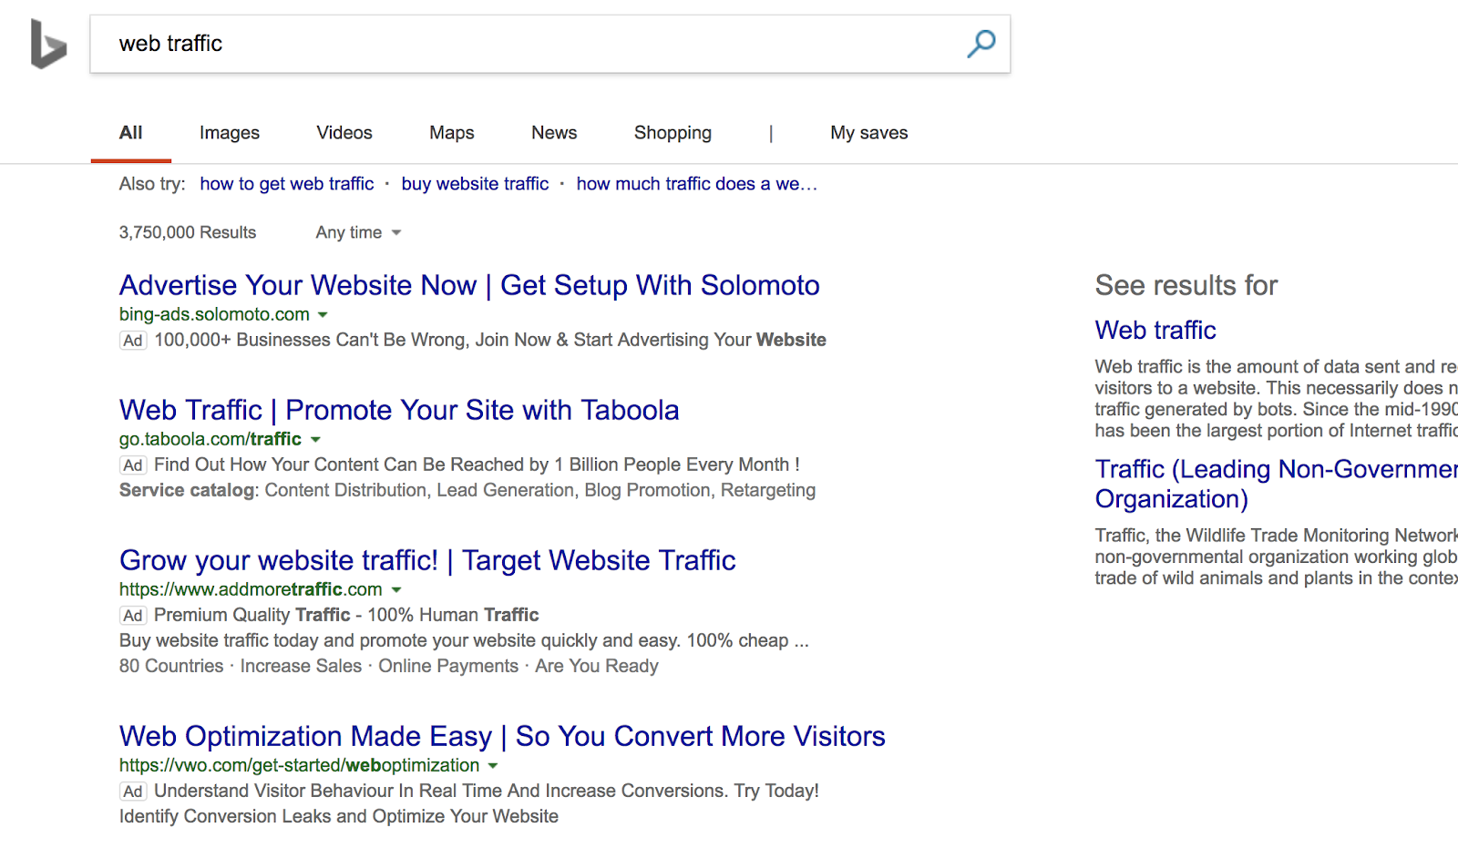
Task: Click dropdown arrow beside vwo.com URL
Action: [x=493, y=766]
